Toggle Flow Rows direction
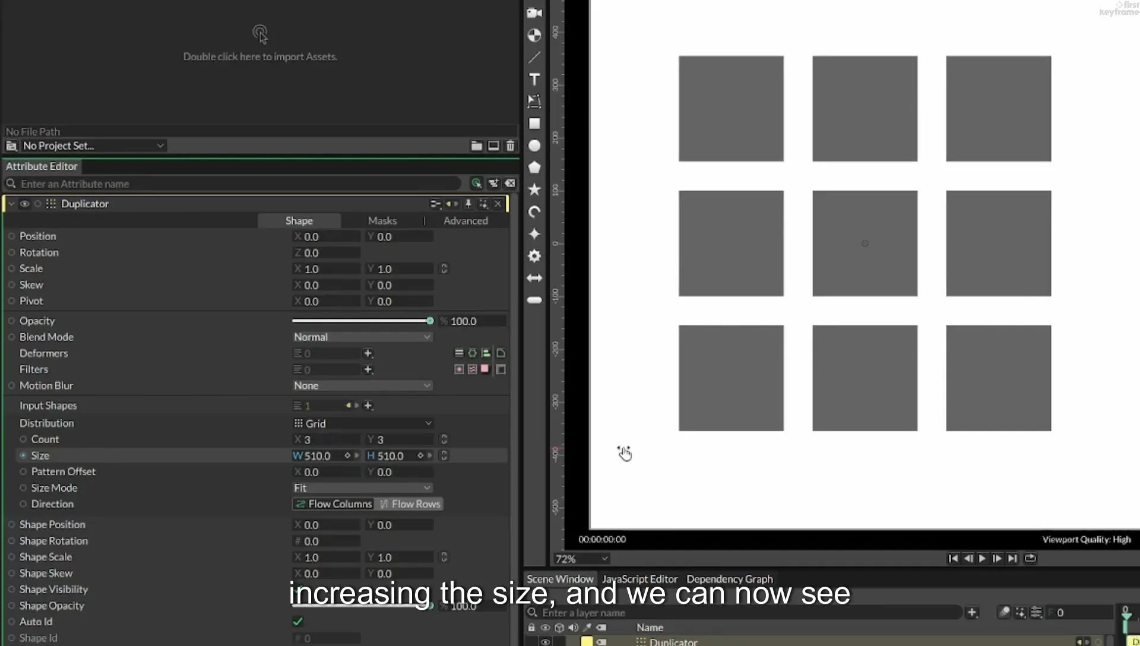The image size is (1140, 646). [410, 504]
